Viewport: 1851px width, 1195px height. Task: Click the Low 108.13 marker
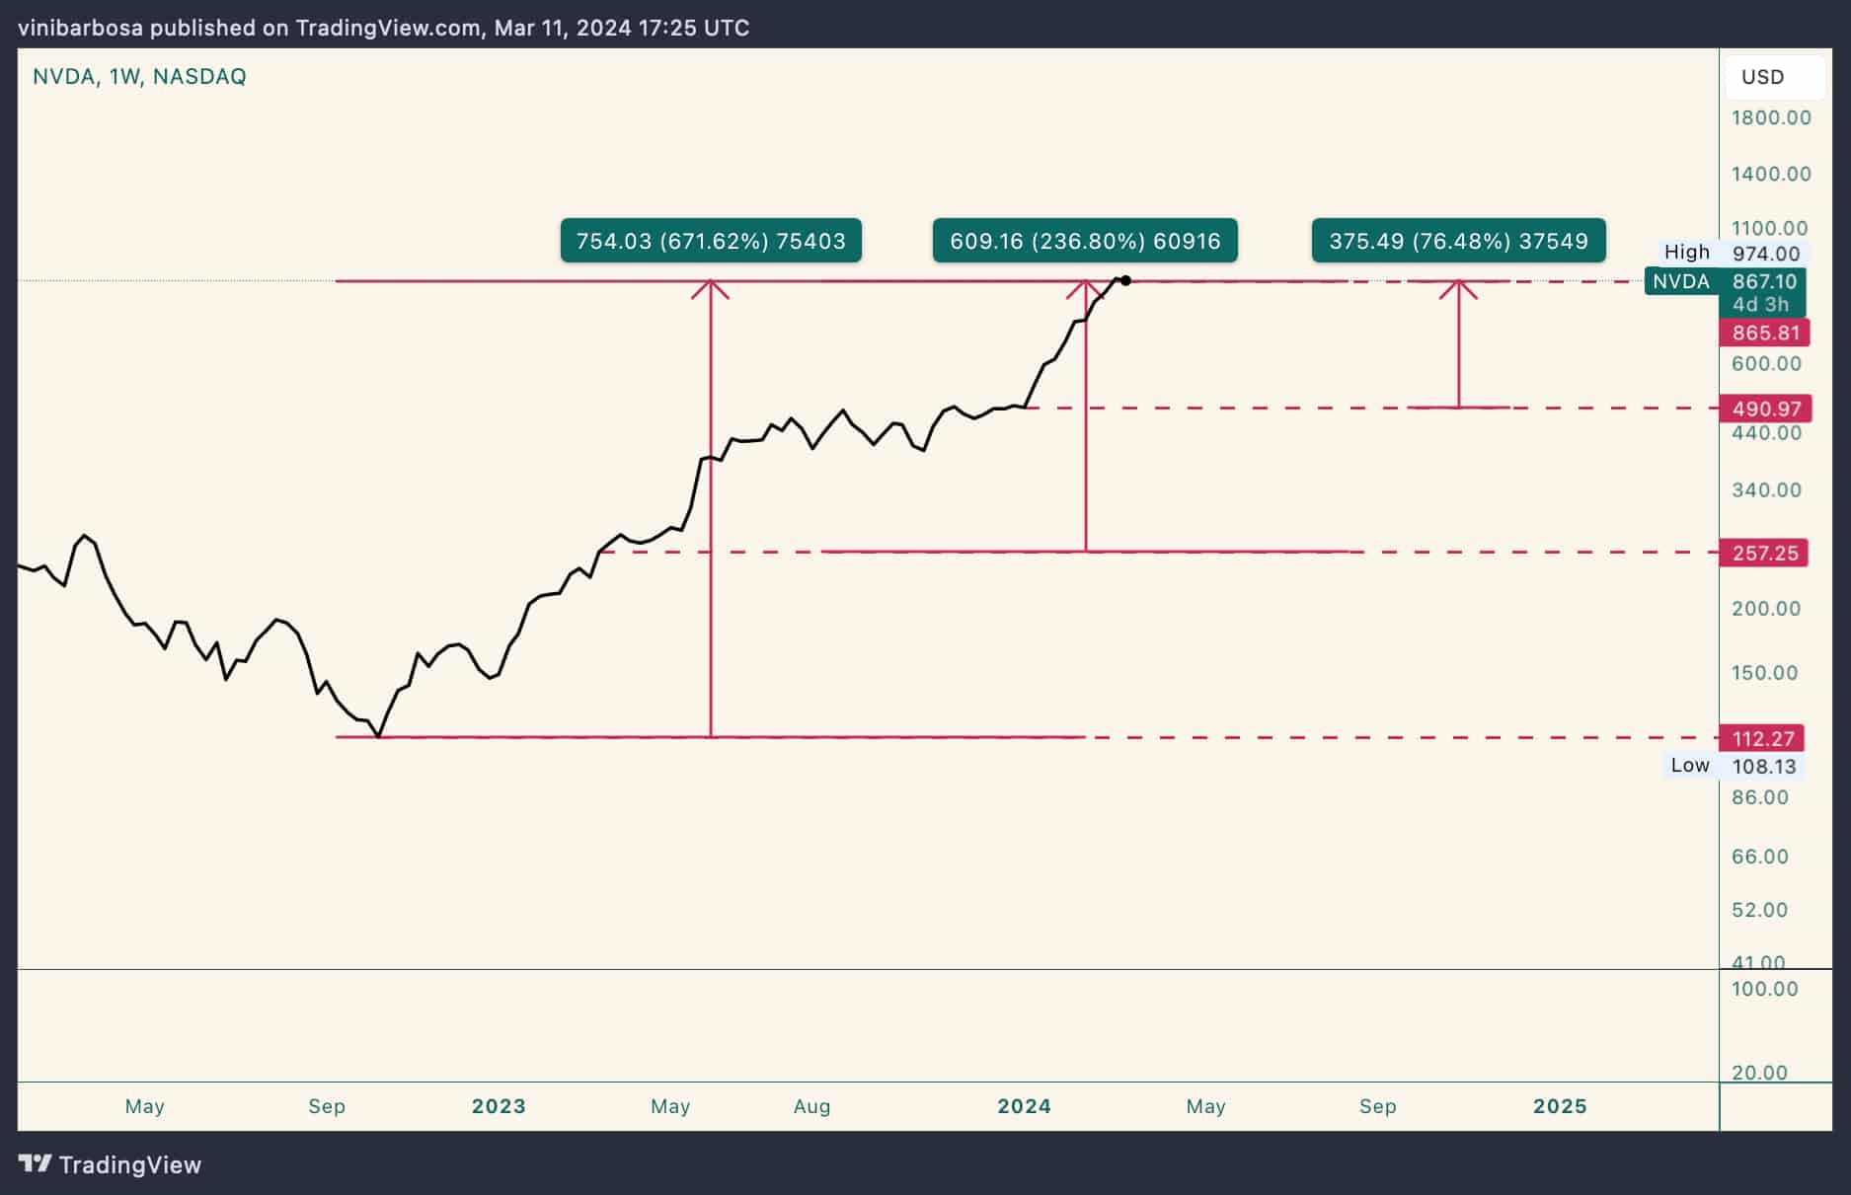coord(1733,766)
